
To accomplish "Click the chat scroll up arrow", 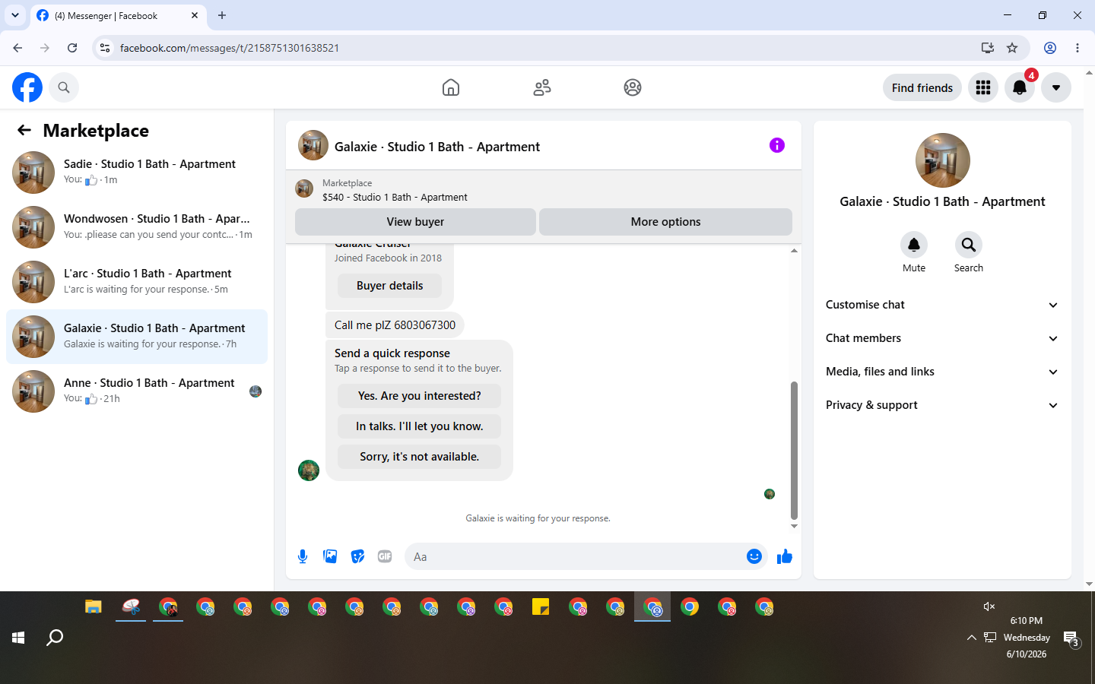I will pos(794,251).
